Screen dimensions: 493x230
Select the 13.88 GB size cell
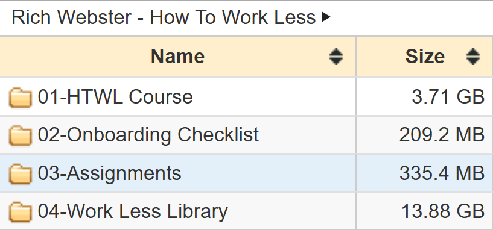click(425, 211)
